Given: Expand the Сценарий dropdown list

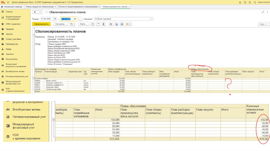Looking at the screenshot, I should [x=151, y=19].
